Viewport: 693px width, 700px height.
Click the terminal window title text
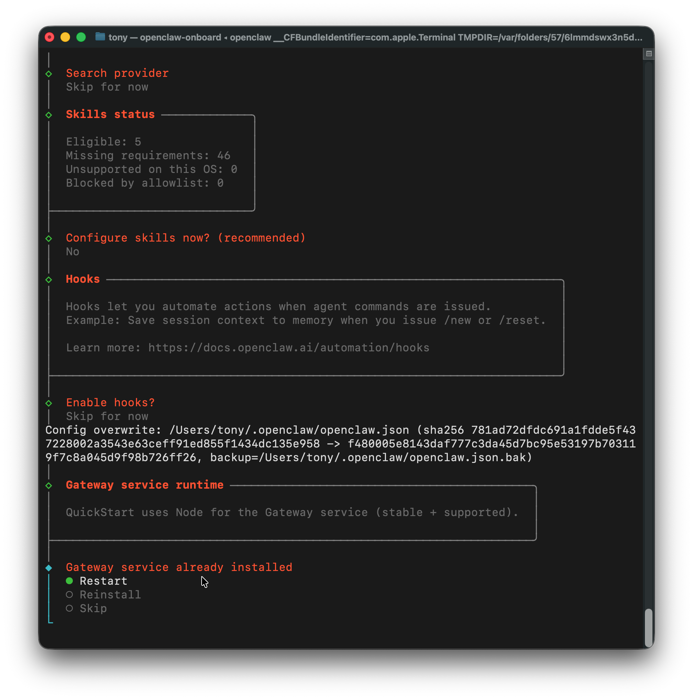tap(375, 37)
